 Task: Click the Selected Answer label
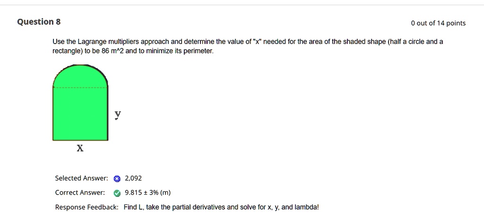pyautogui.click(x=81, y=178)
